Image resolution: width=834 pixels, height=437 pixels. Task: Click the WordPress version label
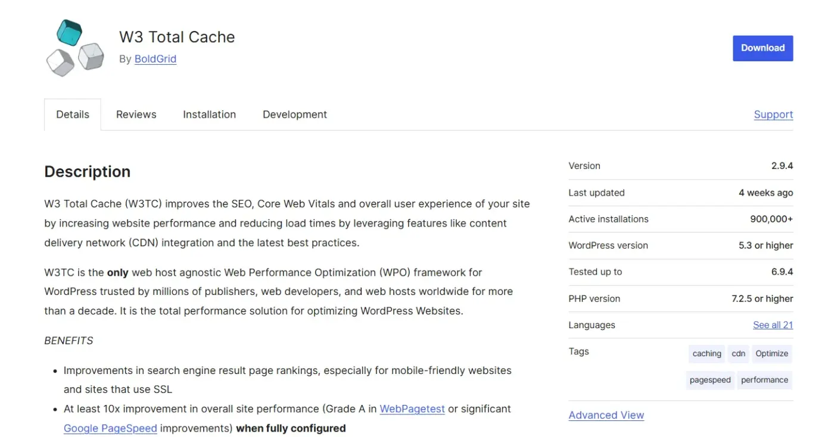pyautogui.click(x=608, y=246)
